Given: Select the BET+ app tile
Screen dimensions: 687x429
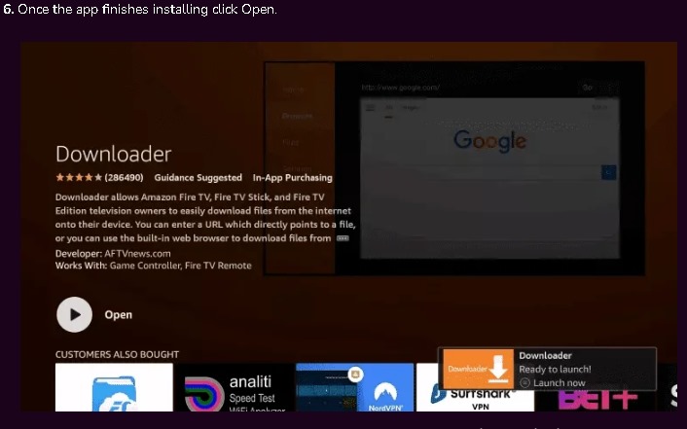Looking at the screenshot, I should click(584, 397).
